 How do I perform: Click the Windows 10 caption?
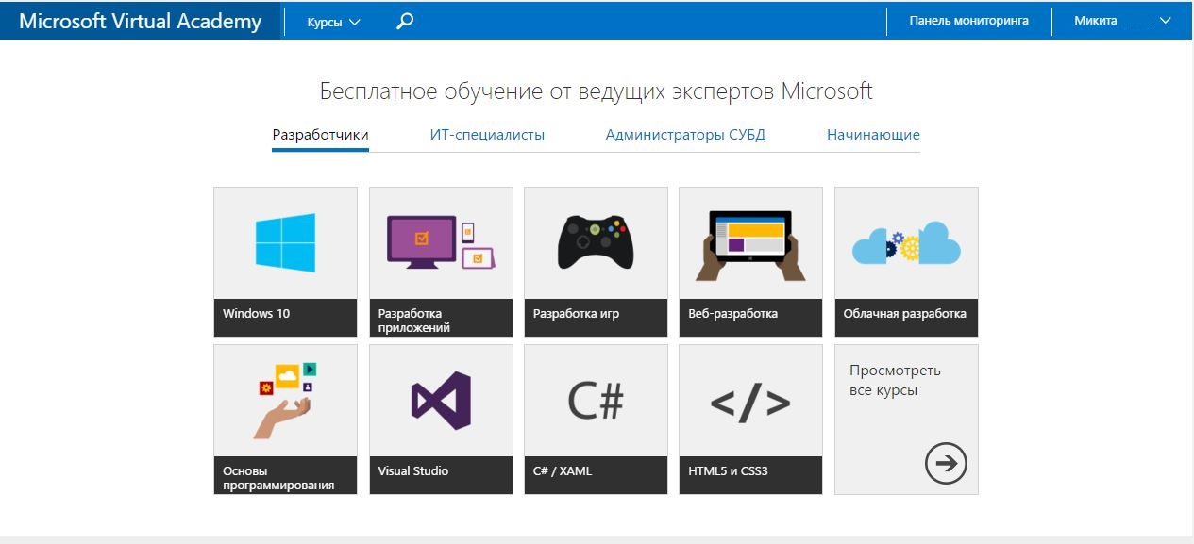256,313
